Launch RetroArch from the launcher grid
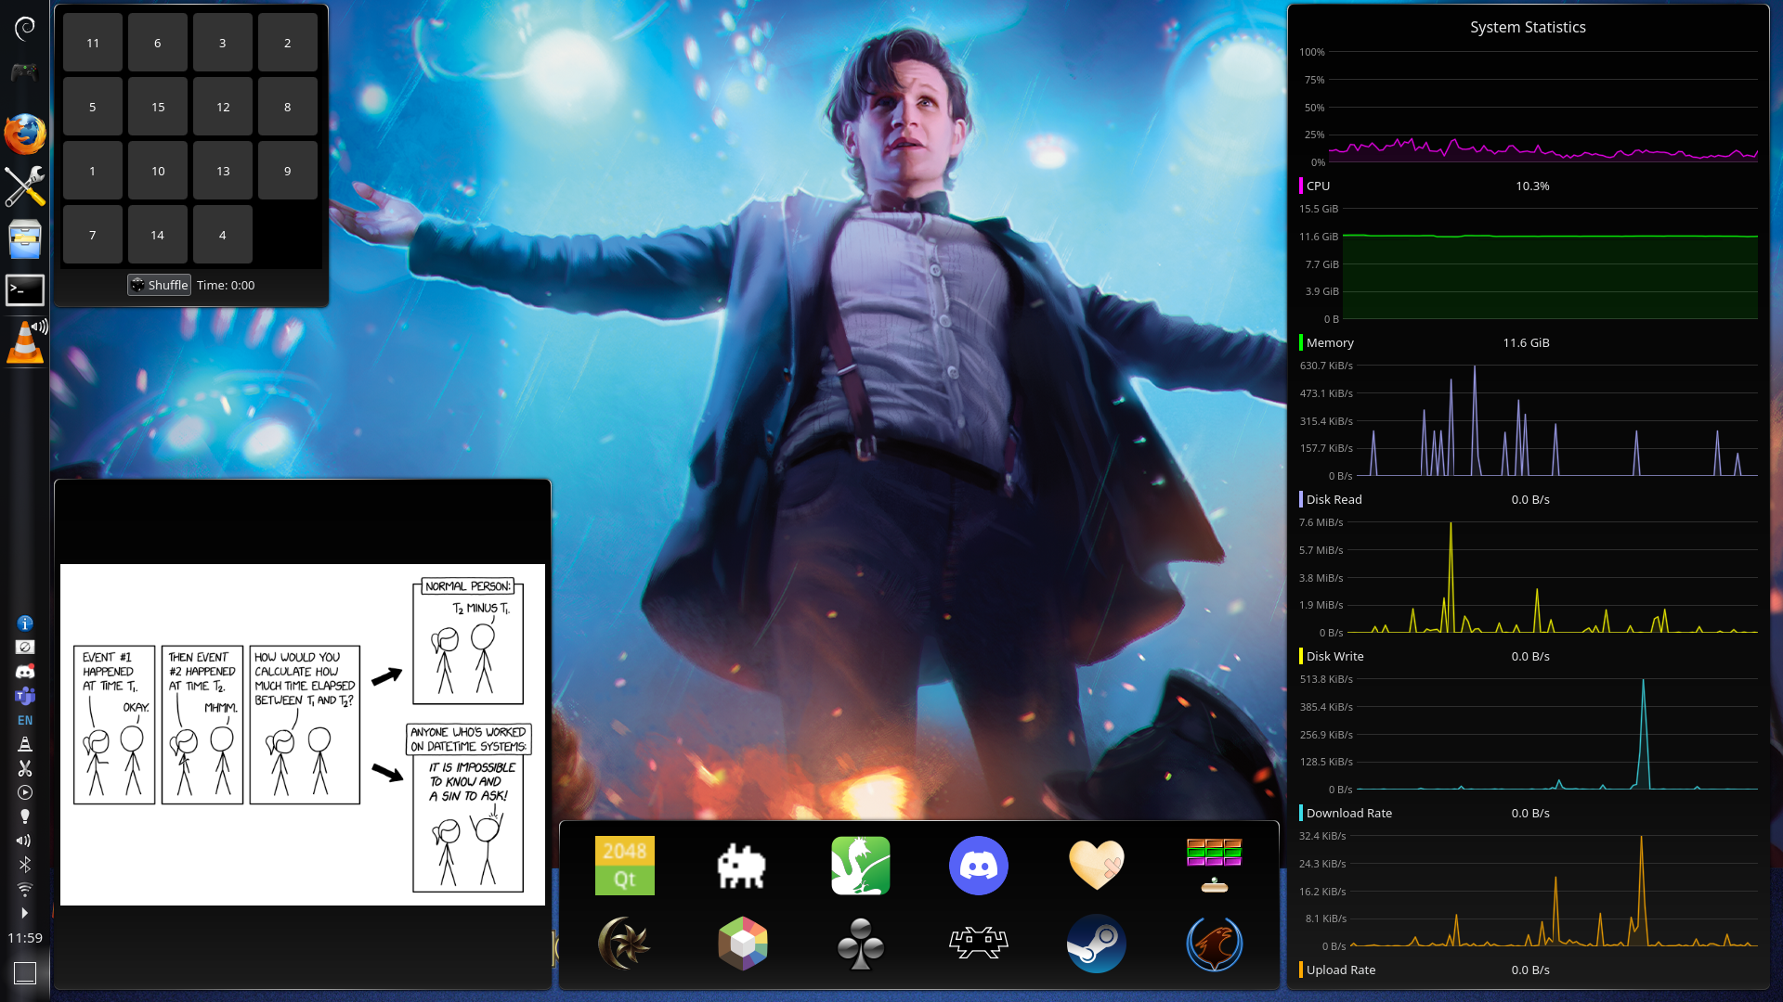Viewport: 1783px width, 1002px height. pos(978,943)
